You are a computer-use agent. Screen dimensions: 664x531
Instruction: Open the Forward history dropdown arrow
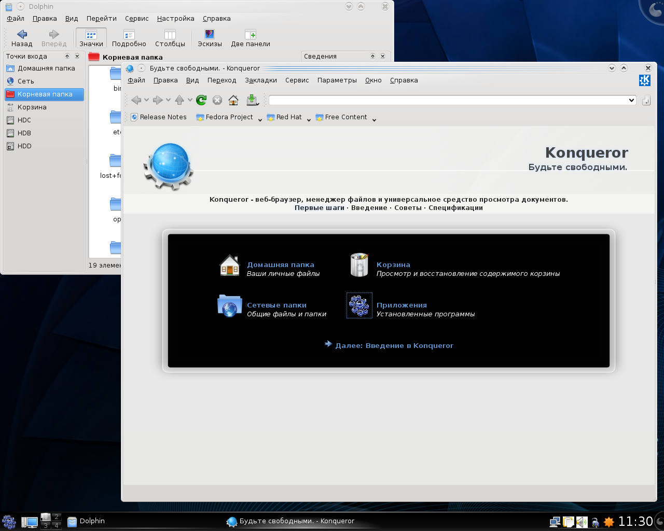tap(168, 100)
